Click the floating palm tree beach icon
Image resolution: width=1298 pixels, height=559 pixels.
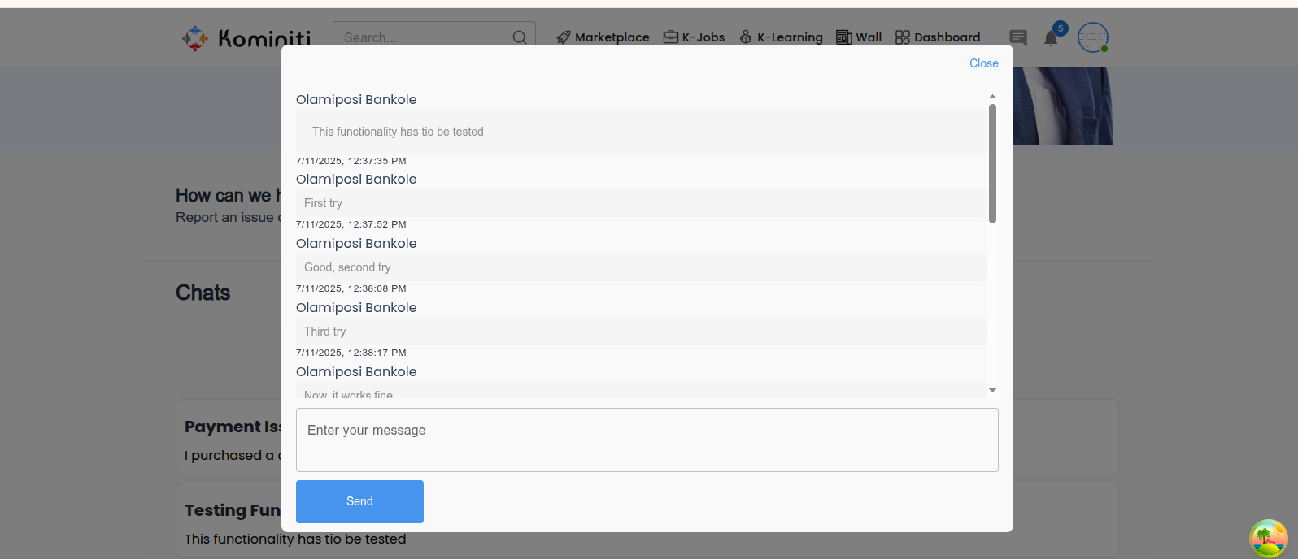click(1269, 538)
